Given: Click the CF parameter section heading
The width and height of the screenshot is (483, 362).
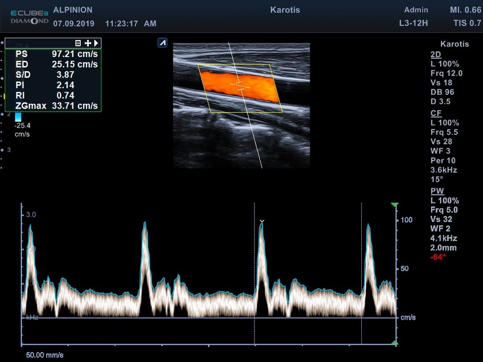Looking at the screenshot, I should tap(436, 113).
